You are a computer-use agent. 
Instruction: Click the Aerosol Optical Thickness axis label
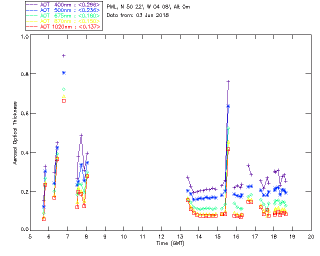click(15, 133)
